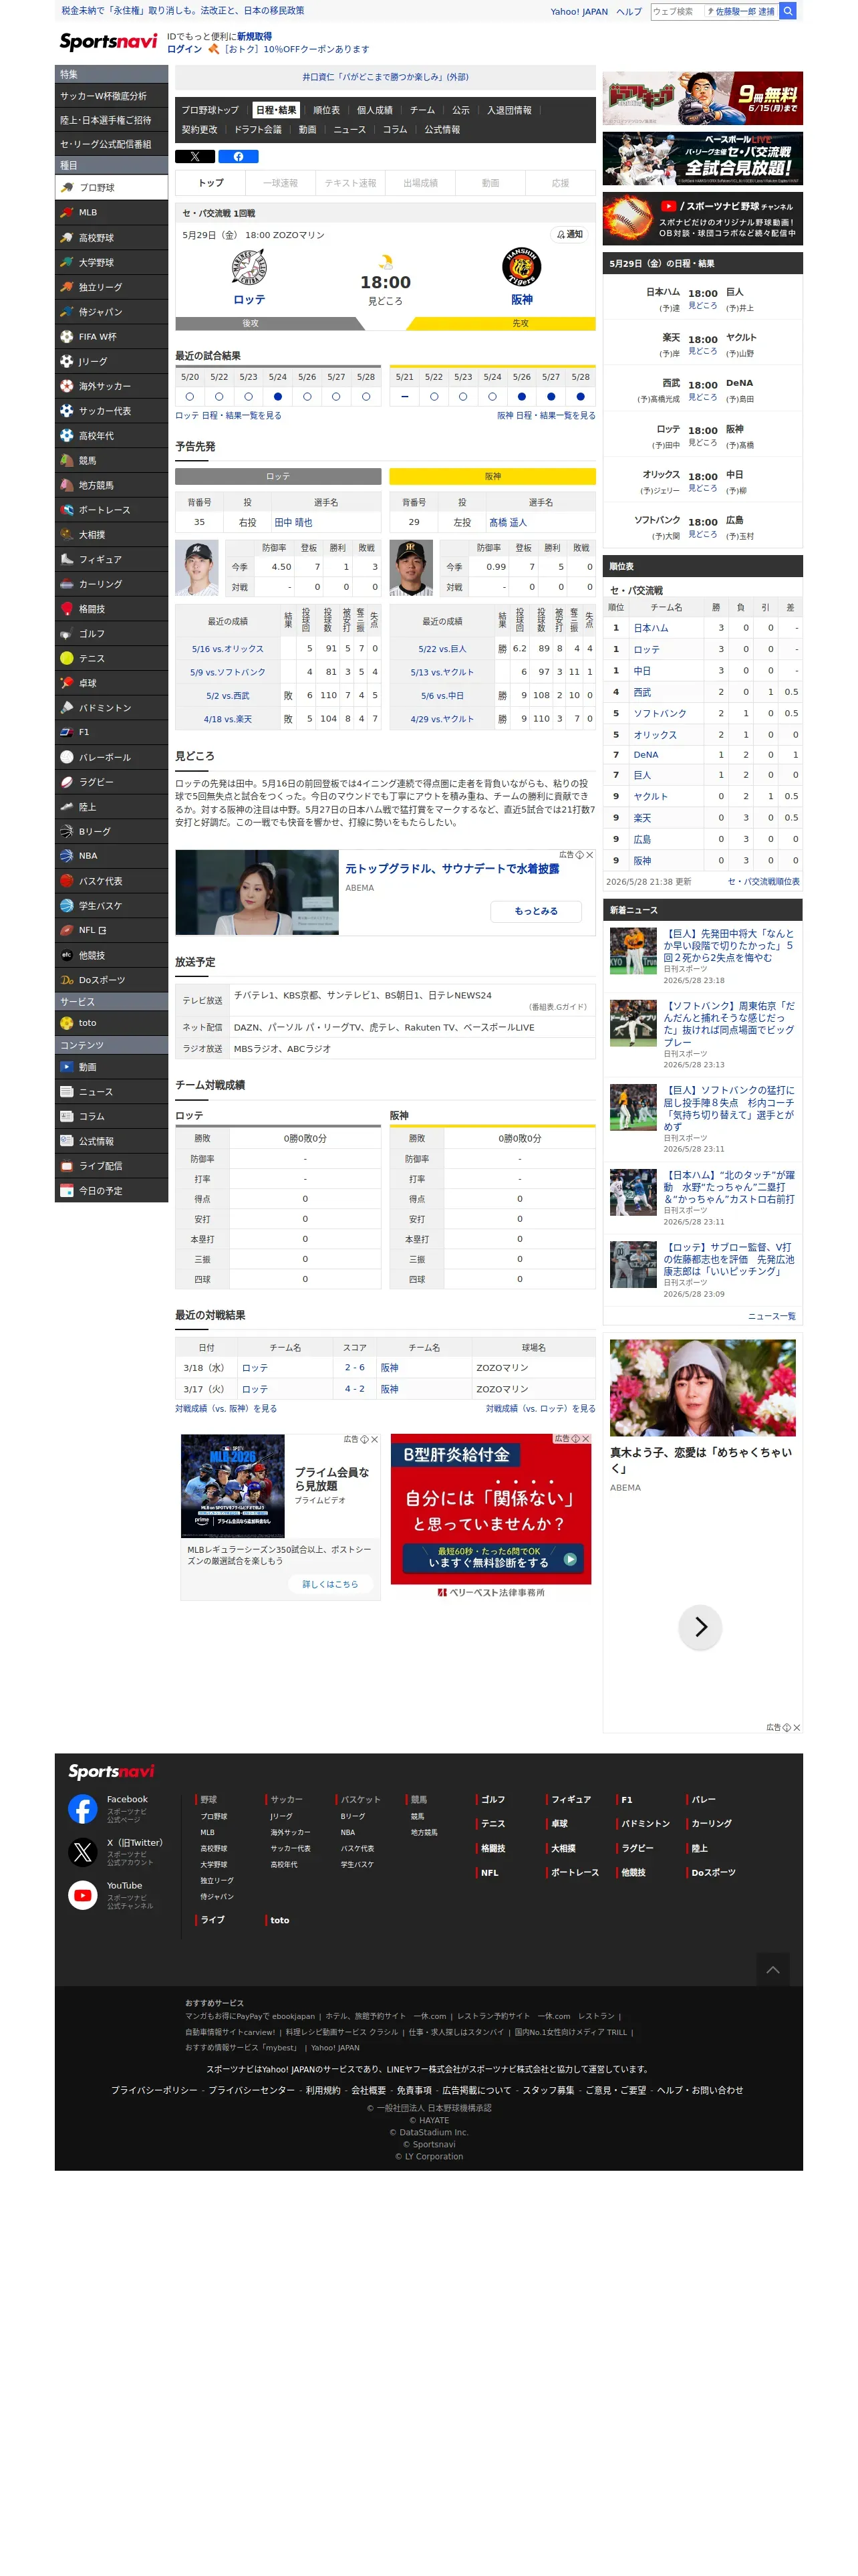Open the 井口資仁 headline link above menu
The height and width of the screenshot is (2576, 858).
tap(386, 77)
